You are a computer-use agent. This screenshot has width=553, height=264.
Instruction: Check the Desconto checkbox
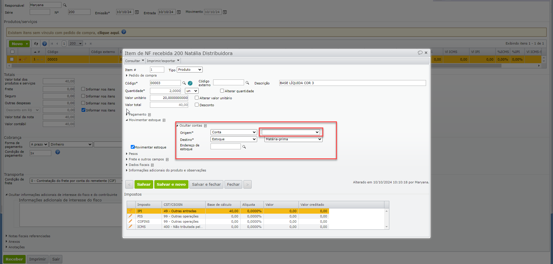tap(197, 105)
